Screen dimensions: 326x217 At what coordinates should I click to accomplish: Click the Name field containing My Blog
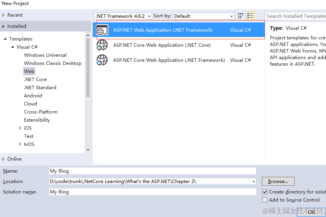click(x=153, y=171)
